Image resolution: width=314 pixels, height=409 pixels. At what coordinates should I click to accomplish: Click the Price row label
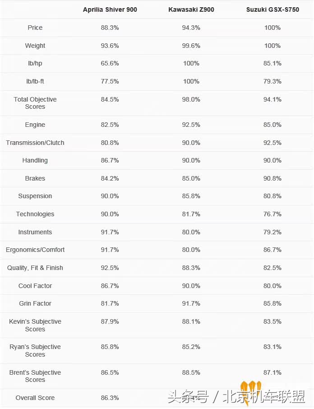point(35,28)
